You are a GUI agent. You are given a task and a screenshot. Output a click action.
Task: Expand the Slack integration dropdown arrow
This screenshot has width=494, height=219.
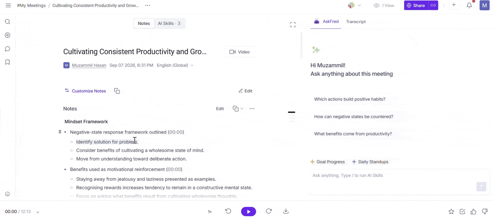[359, 5]
